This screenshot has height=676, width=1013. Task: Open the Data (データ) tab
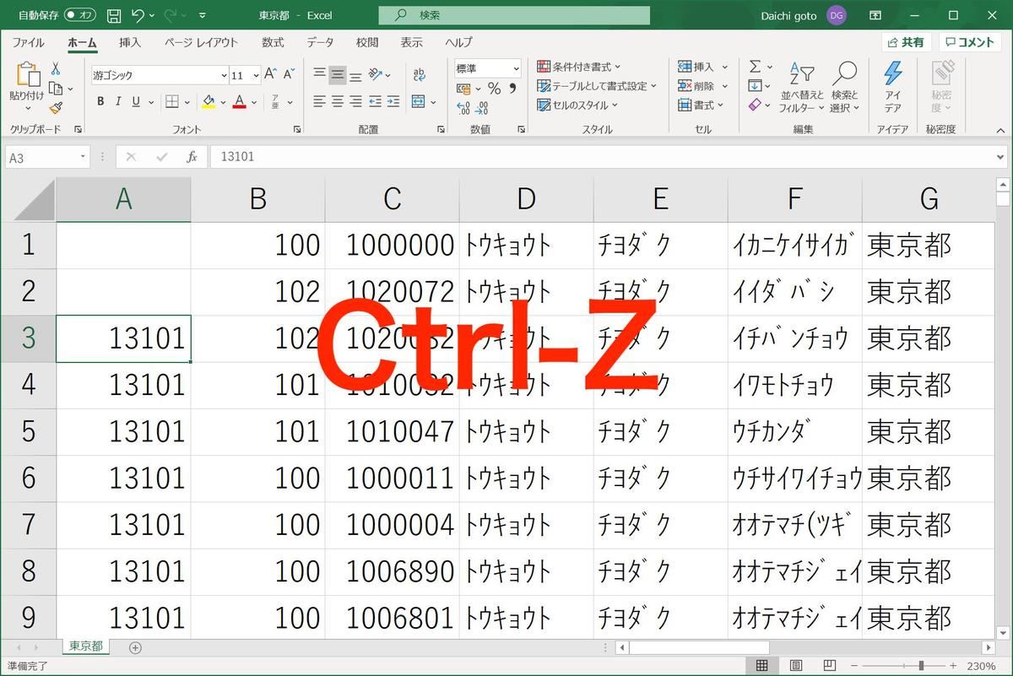pos(320,42)
